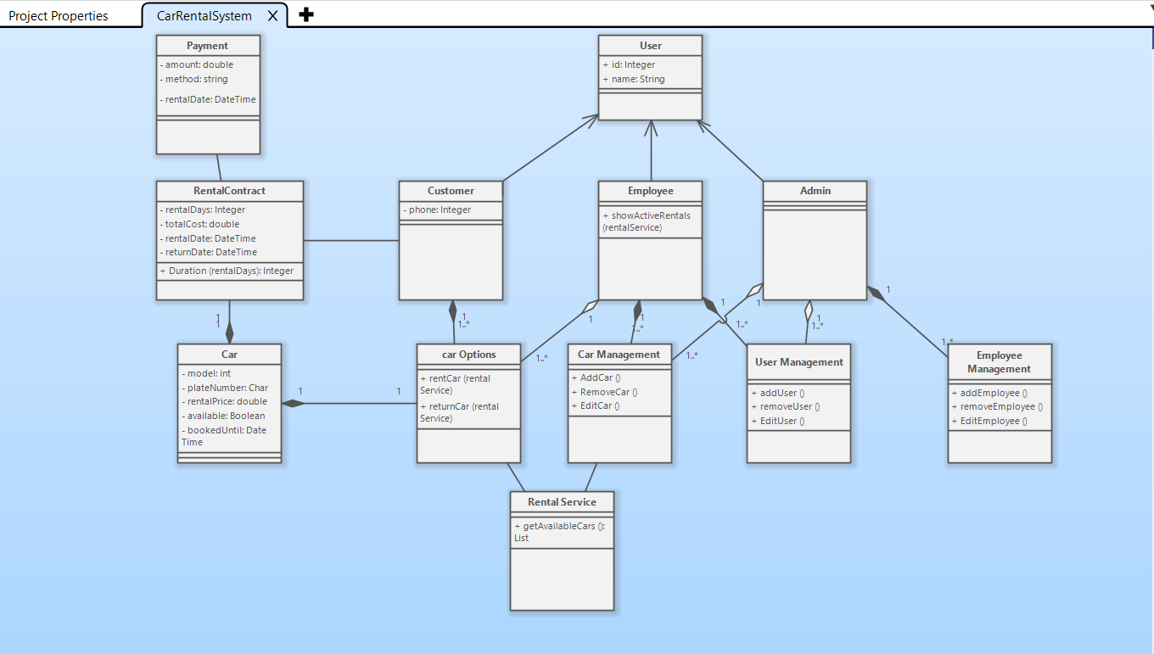Select the Customer class title
The height and width of the screenshot is (654, 1154).
[451, 191]
